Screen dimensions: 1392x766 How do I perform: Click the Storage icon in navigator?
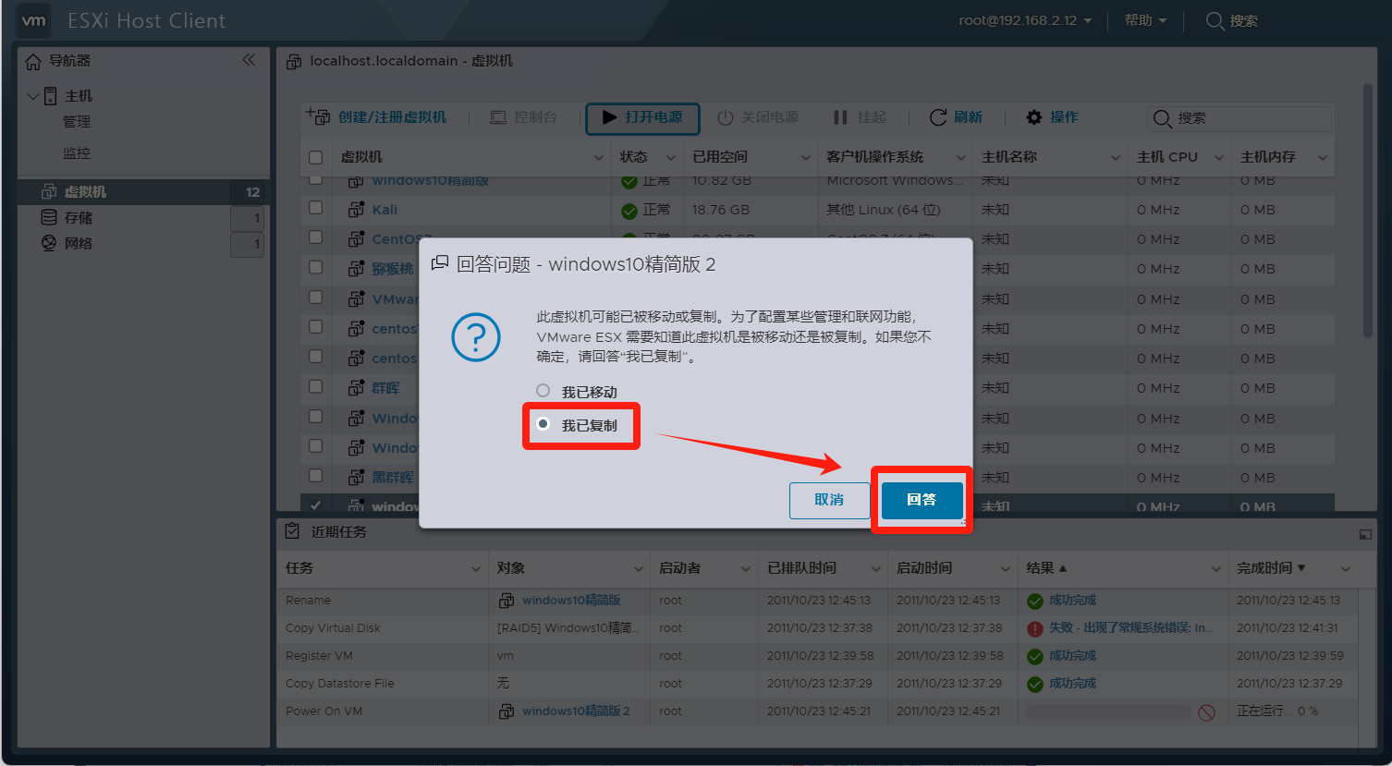(49, 217)
